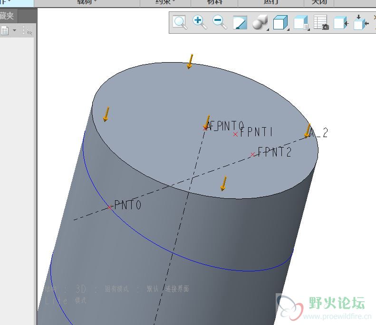
Task: Click the table-with-camera snapshot icon
Action: pos(321,23)
